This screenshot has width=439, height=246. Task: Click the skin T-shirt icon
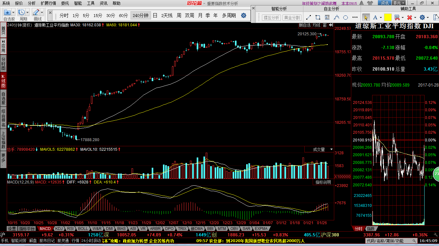coord(370,3)
